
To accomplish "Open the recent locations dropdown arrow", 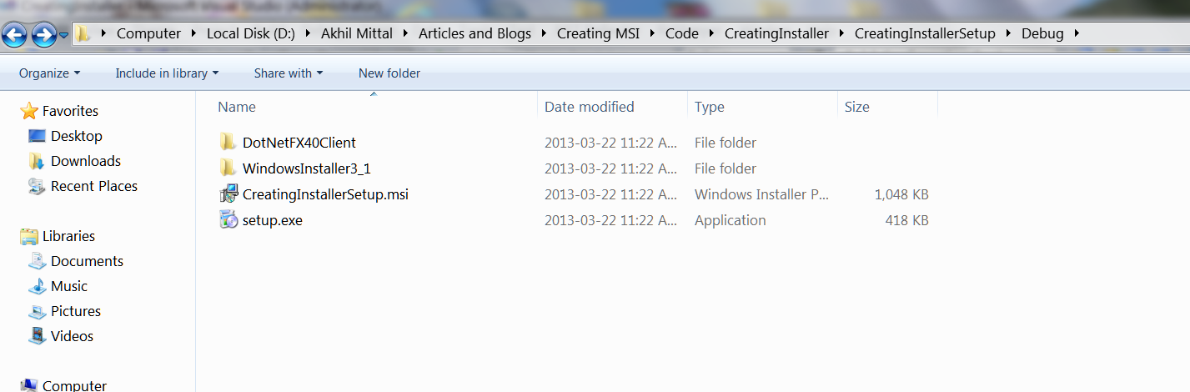I will (64, 35).
